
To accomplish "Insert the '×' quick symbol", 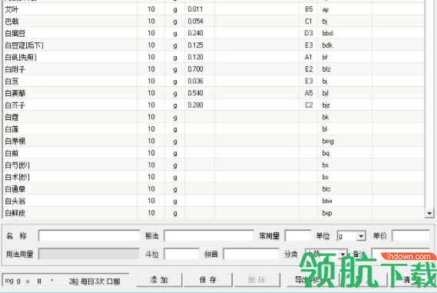I will pyautogui.click(x=28, y=281).
